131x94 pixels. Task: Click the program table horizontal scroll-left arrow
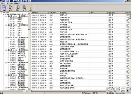[32, 91]
